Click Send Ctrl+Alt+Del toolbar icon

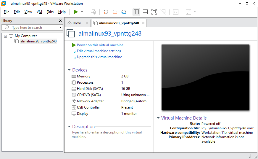coord(93,12)
